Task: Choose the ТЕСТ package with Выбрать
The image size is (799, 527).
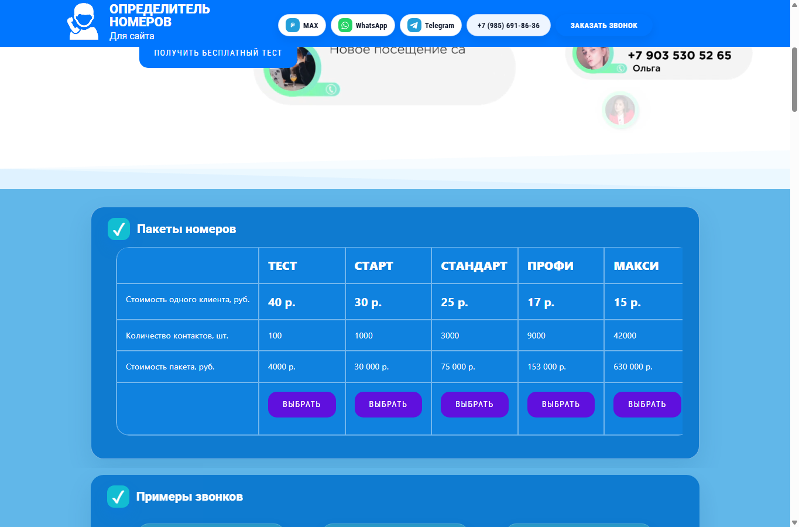Action: pos(302,405)
